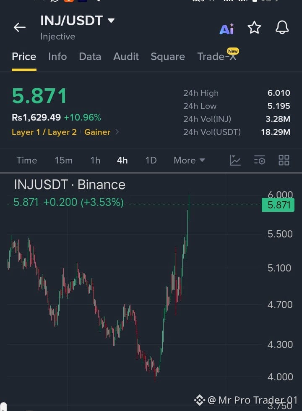Select the 4h chart interval
This screenshot has height=411, width=302.
coord(122,160)
